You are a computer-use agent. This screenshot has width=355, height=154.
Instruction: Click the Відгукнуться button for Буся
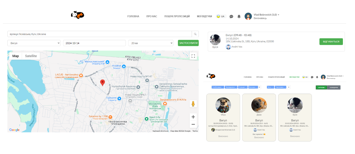pyautogui.click(x=331, y=42)
